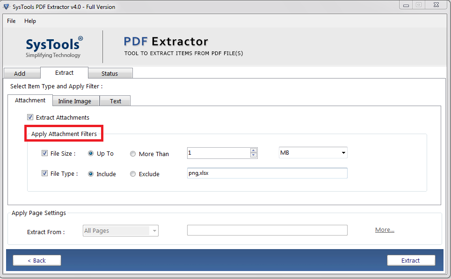Viewport: 451px width, 279px height.
Task: Click the < Back button
Action: (x=37, y=260)
